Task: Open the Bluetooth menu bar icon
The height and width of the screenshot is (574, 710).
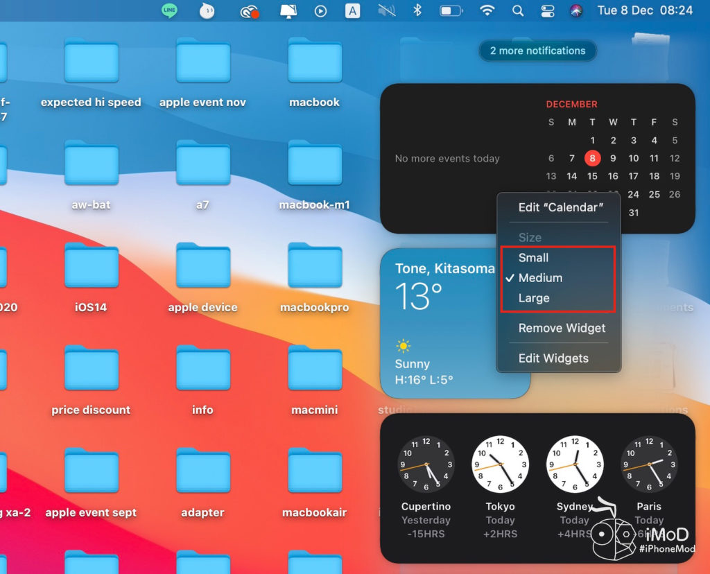Action: (417, 10)
